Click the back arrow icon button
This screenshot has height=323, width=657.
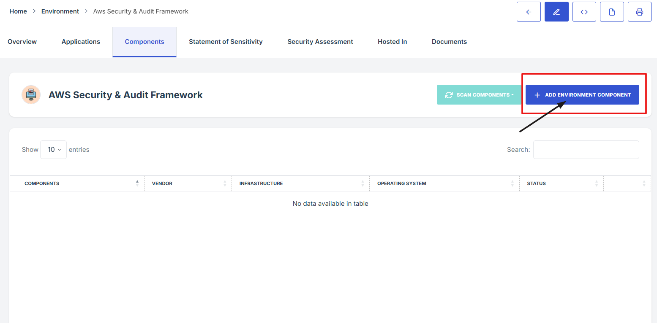529,12
